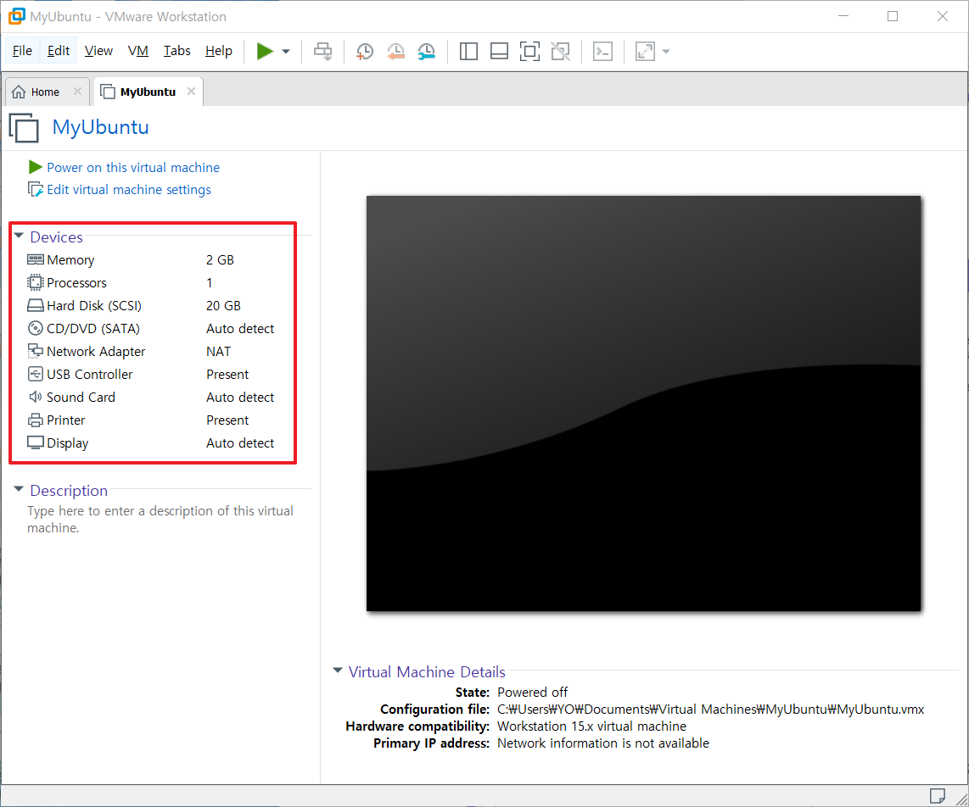The height and width of the screenshot is (807, 969).
Task: Click the Sound Card speaker icon
Action: pos(36,397)
